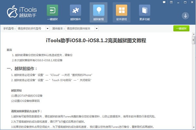Screen dimensions: 196x130
Task: Click the vertical scrollbar thumb
Action: [194, 40]
